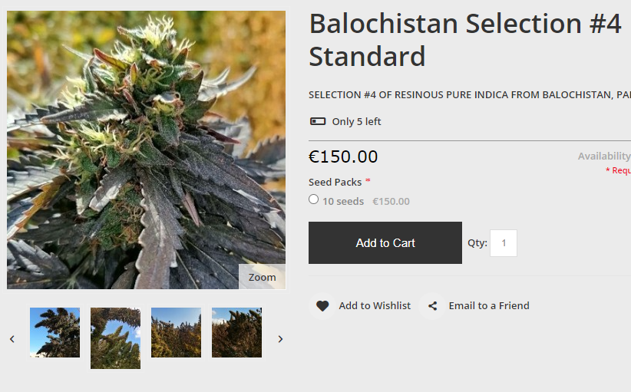Go to previous thumbnails with left arrow
631x392 pixels.
12,339
